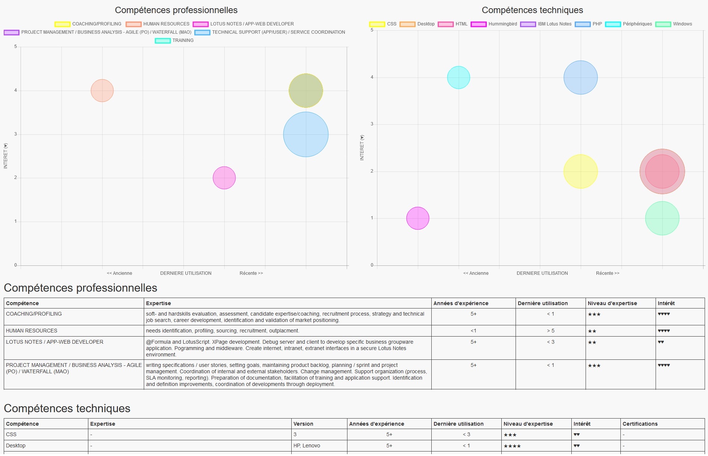Image resolution: width=708 pixels, height=456 pixels.
Task: Click 'DERNIERE UTILISATION' under the professional chart
Action: tap(186, 273)
